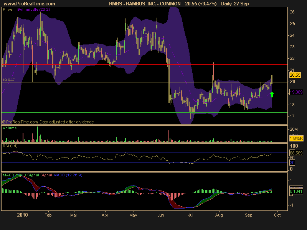Image resolution: width=307 pixels, height=230 pixels.
Task: Click the yellow 20.55 current price tag
Action: [295, 75]
